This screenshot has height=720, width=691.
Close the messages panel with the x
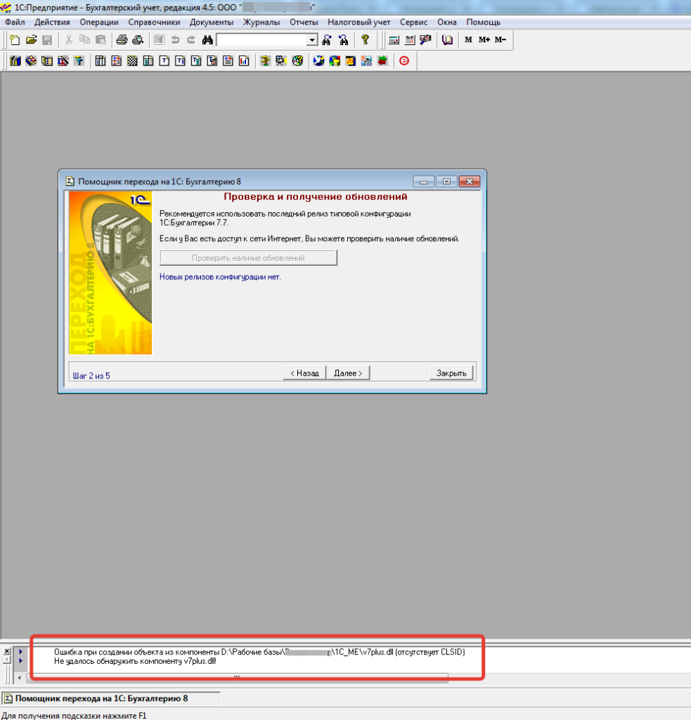click(7, 651)
